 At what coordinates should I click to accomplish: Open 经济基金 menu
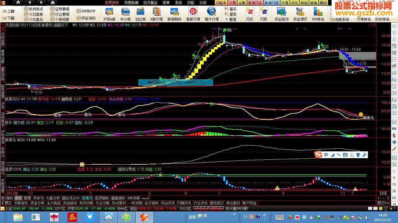tap(151, 3)
